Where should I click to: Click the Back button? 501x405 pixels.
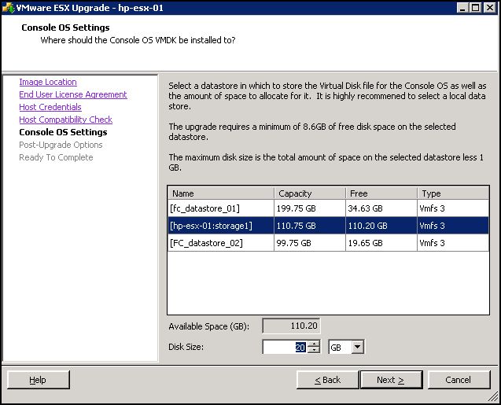[327, 380]
